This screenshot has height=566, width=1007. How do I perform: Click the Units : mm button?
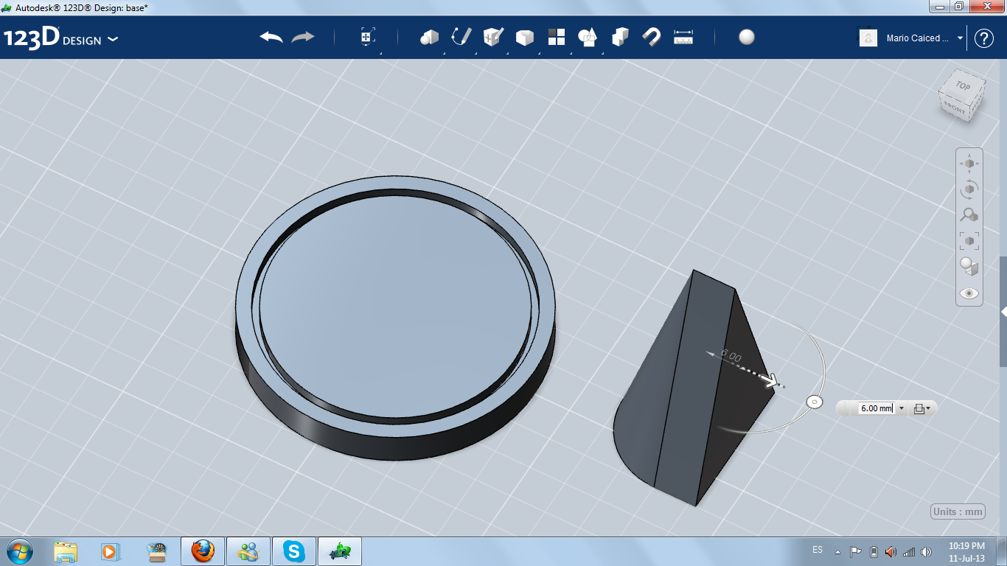[958, 512]
